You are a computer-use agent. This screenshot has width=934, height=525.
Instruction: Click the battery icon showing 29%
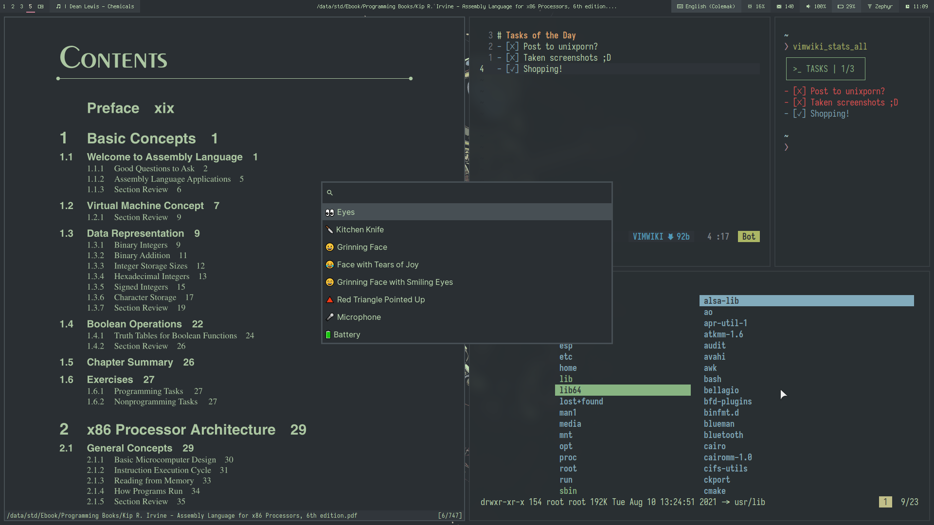(x=840, y=6)
